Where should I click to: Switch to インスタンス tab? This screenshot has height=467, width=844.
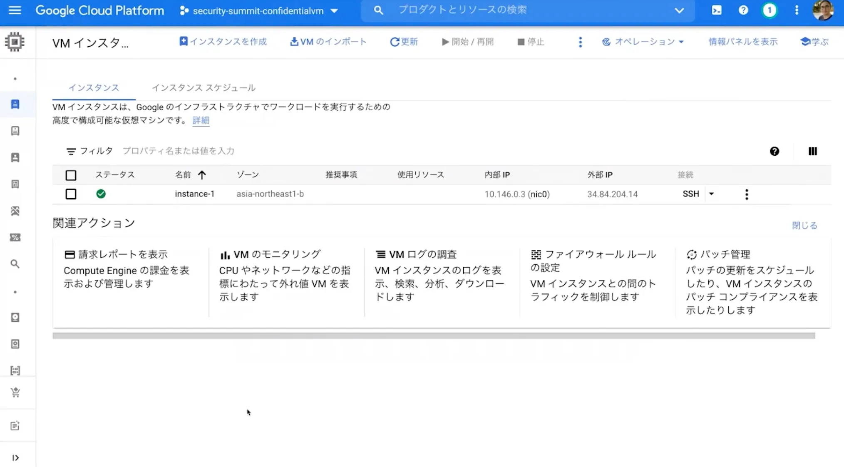pos(94,88)
